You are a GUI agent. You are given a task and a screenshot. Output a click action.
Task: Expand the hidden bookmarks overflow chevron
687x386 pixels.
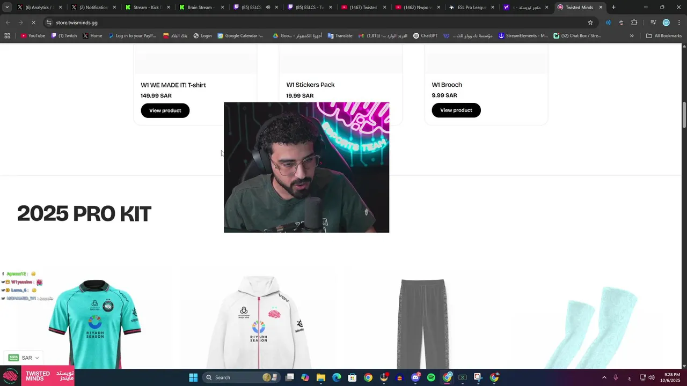point(632,36)
